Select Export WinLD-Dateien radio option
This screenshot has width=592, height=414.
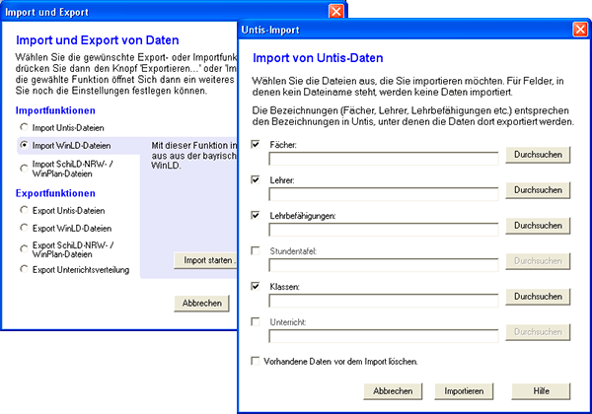[24, 228]
